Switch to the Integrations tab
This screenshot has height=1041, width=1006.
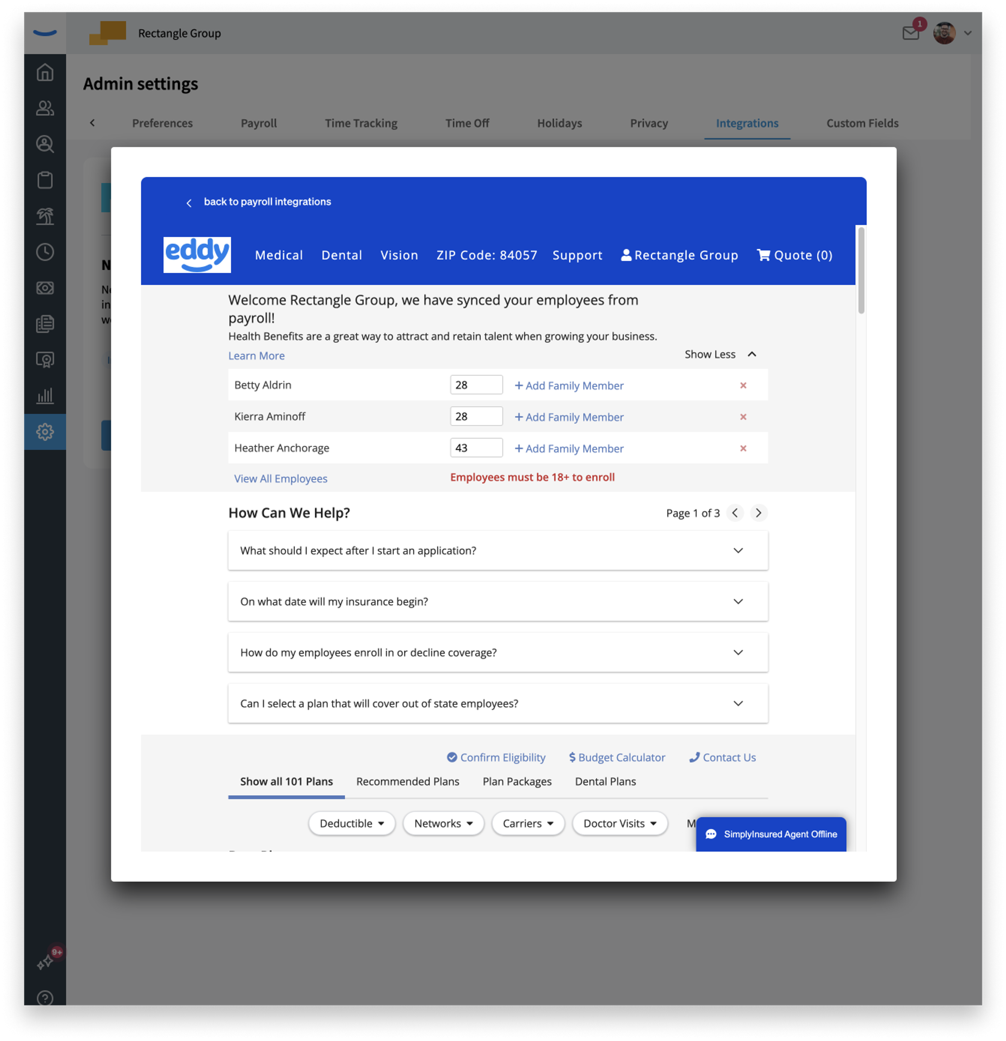coord(747,123)
